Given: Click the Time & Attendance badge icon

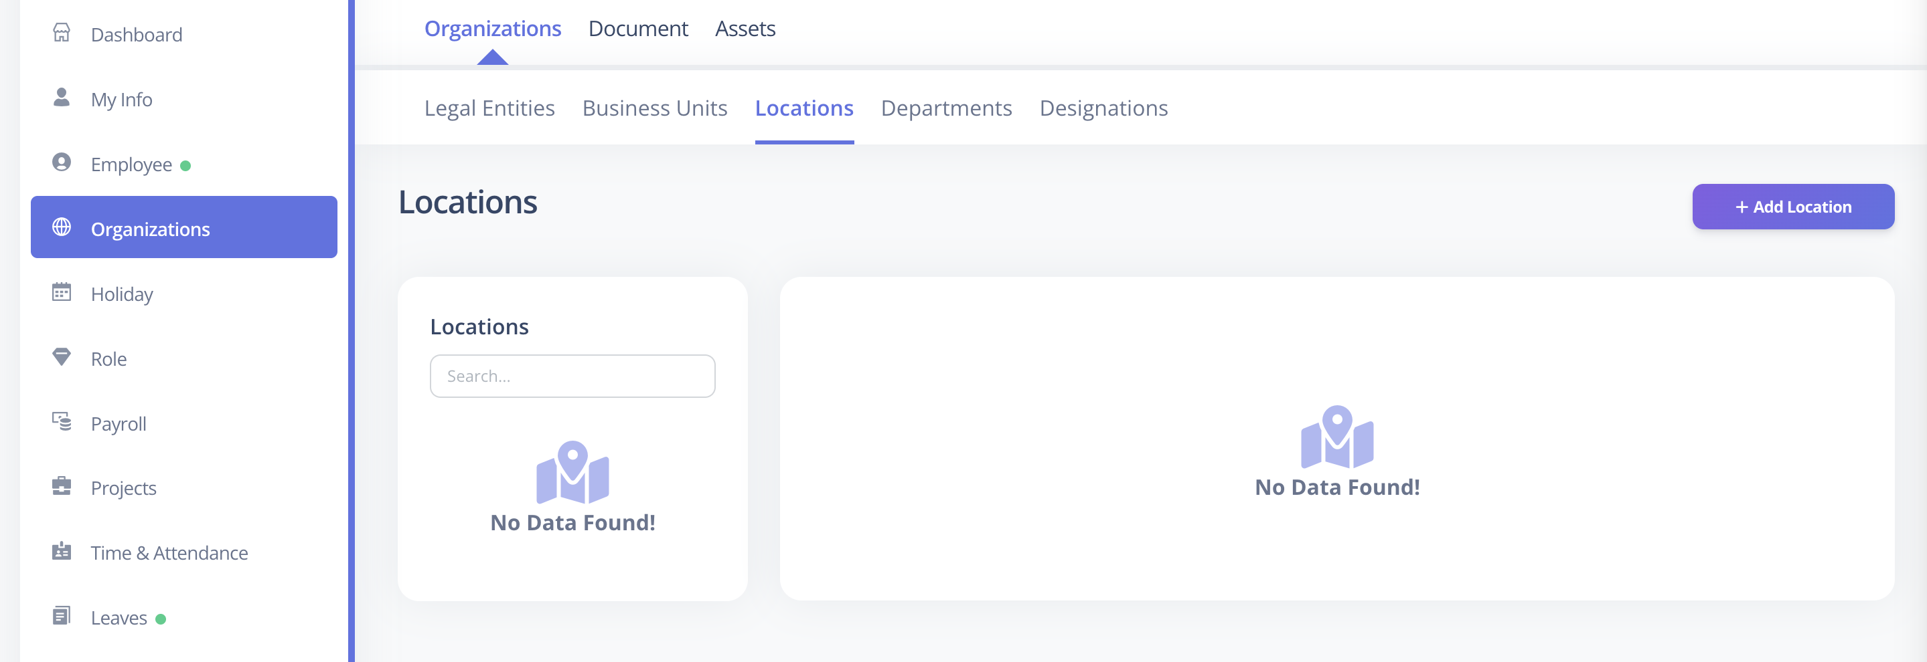Looking at the screenshot, I should click(x=62, y=552).
